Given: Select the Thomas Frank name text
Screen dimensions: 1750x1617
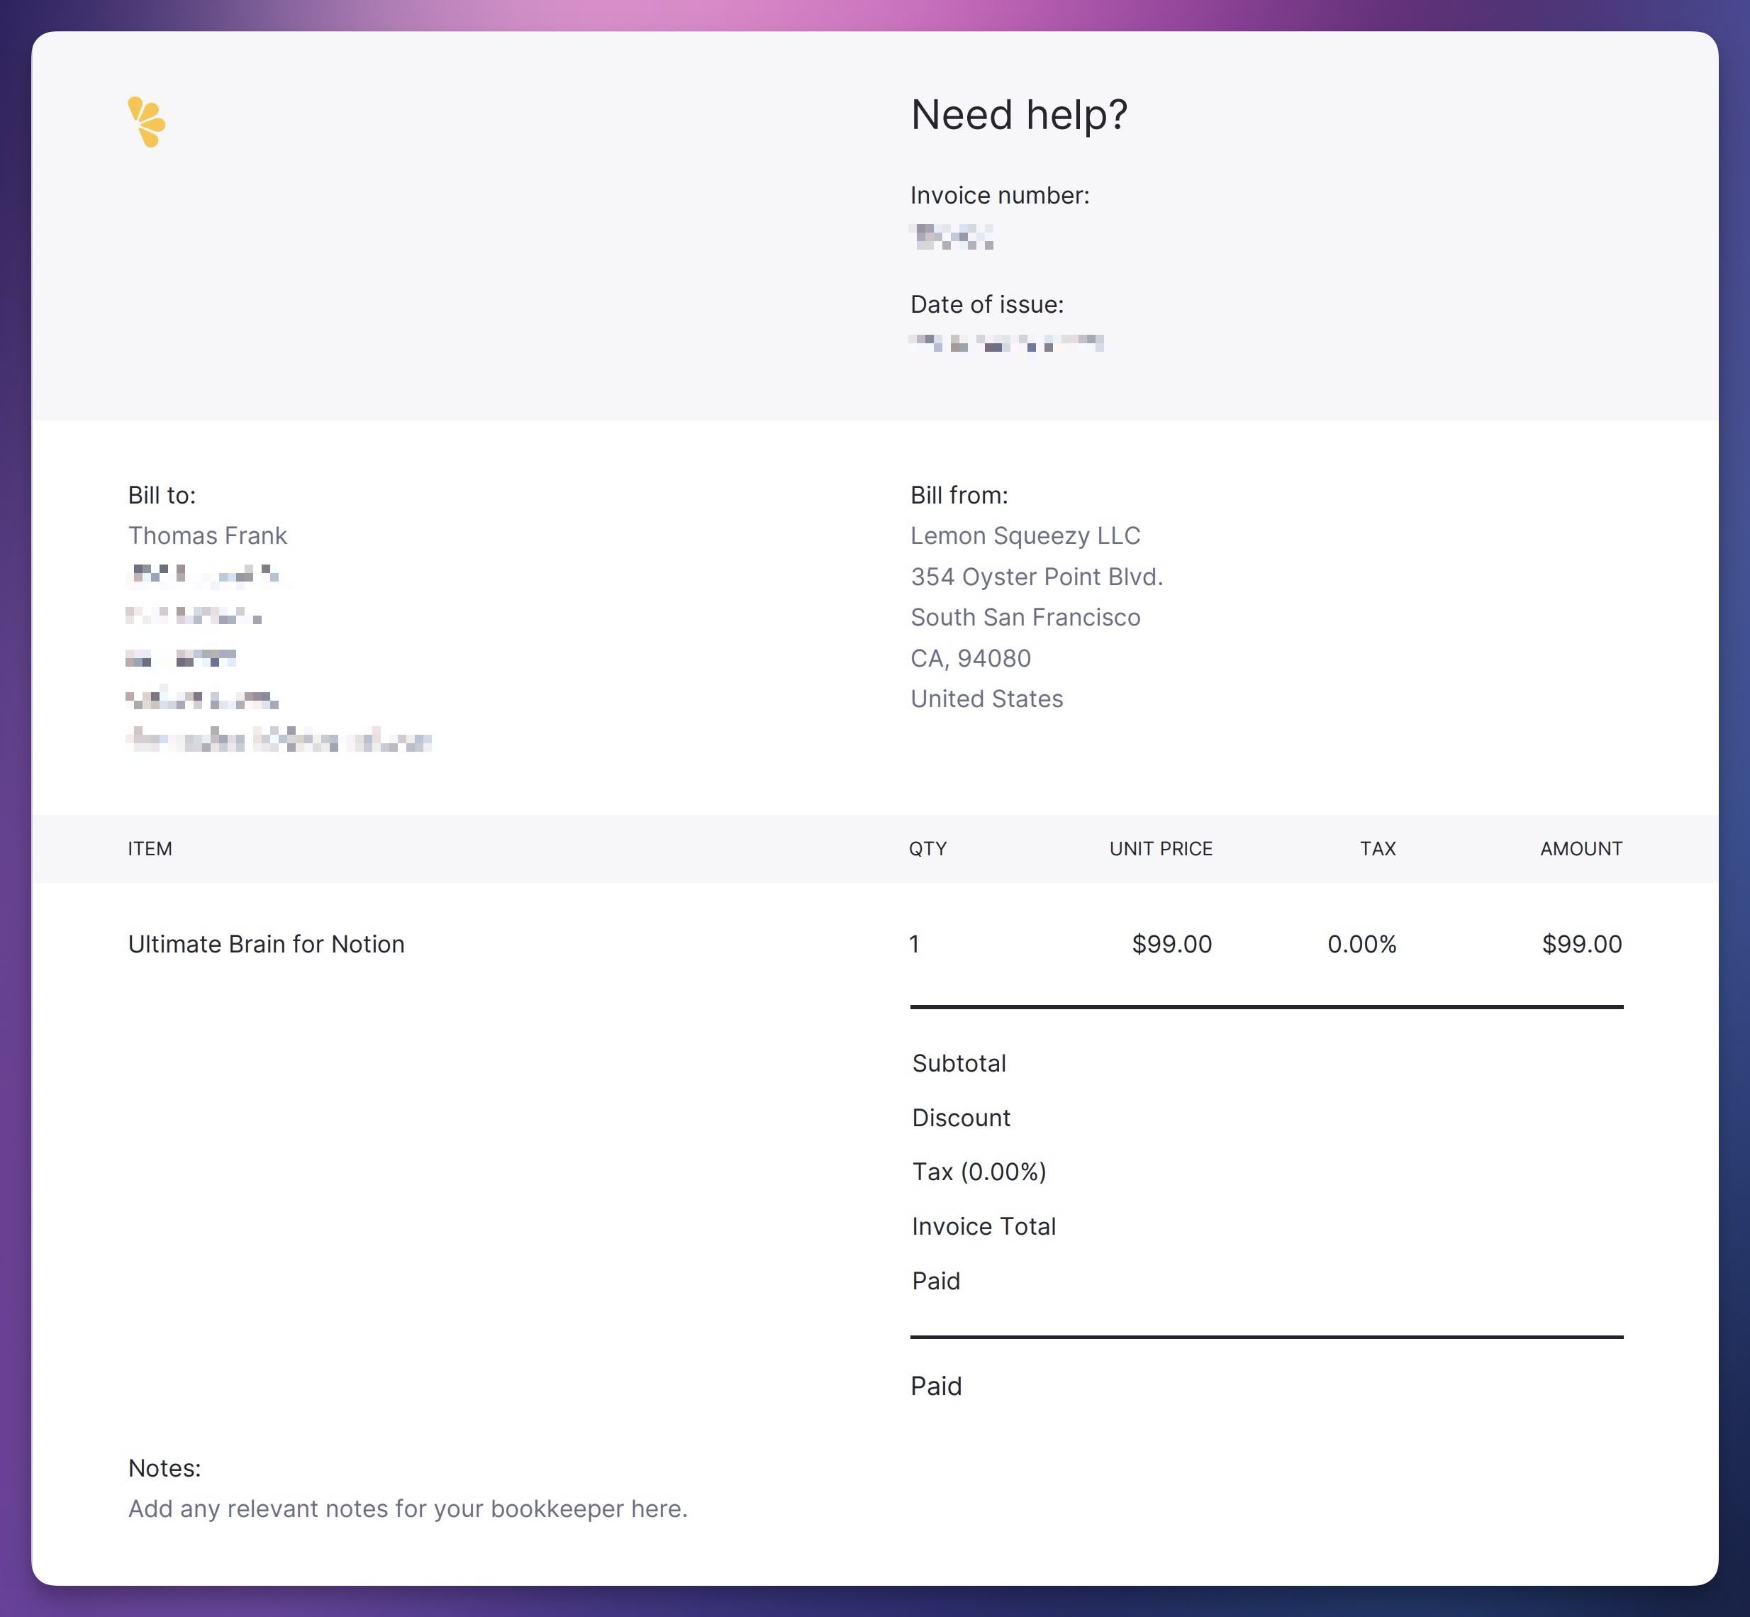Looking at the screenshot, I should 207,535.
